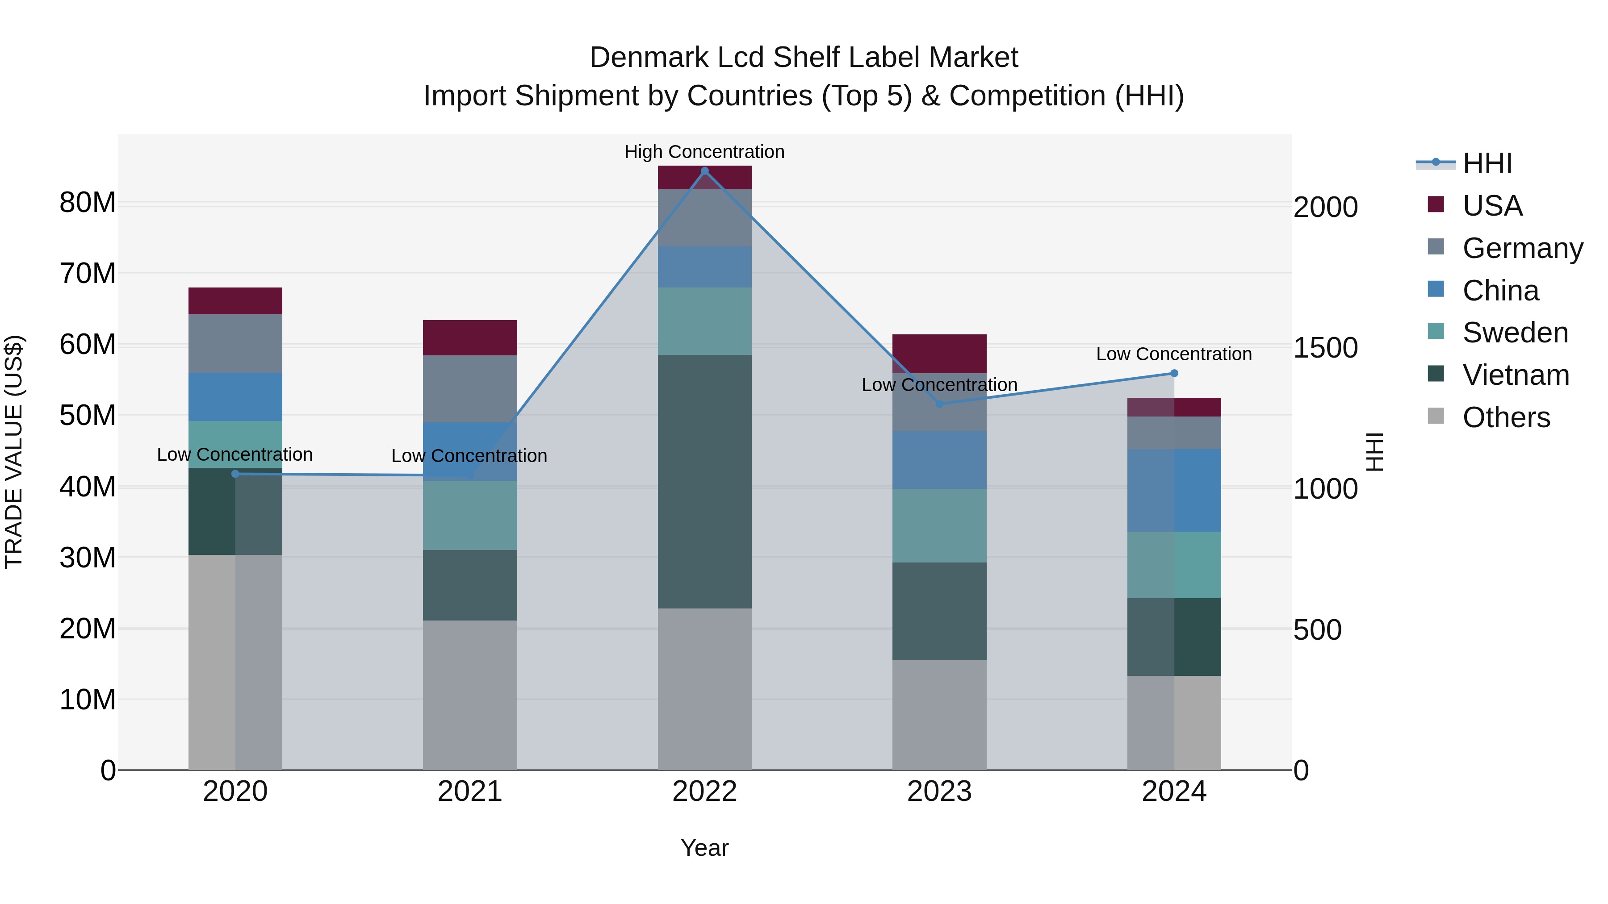Click the 2000 HHI axis tick label
The height and width of the screenshot is (904, 1608).
coord(1325,207)
